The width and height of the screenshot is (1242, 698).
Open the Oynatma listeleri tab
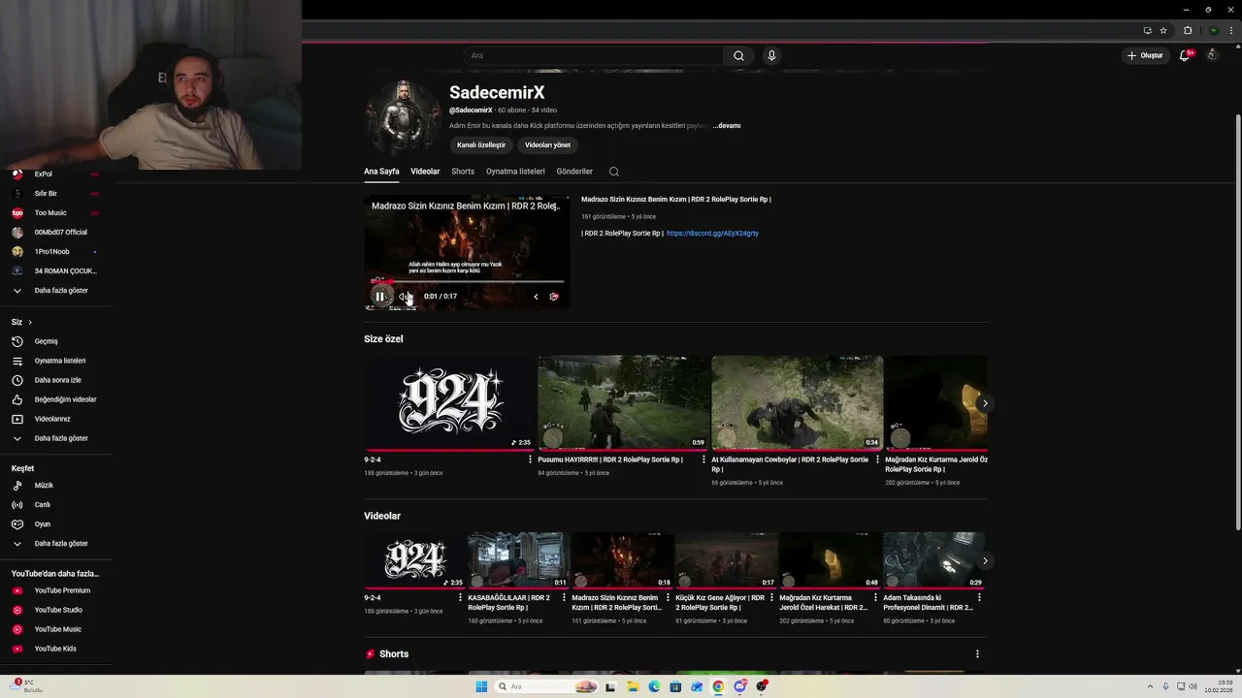pos(515,172)
